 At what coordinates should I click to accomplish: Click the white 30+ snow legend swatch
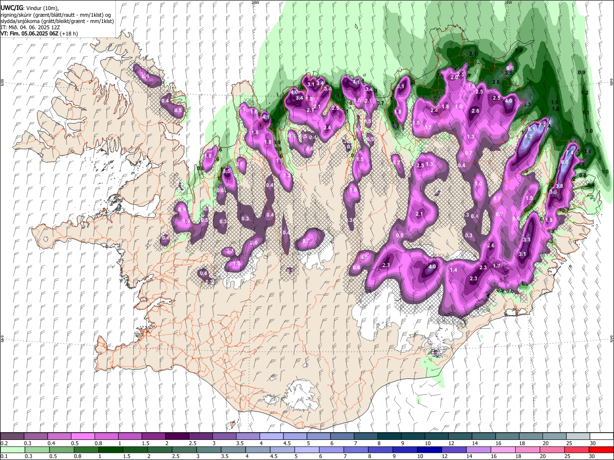602,437
